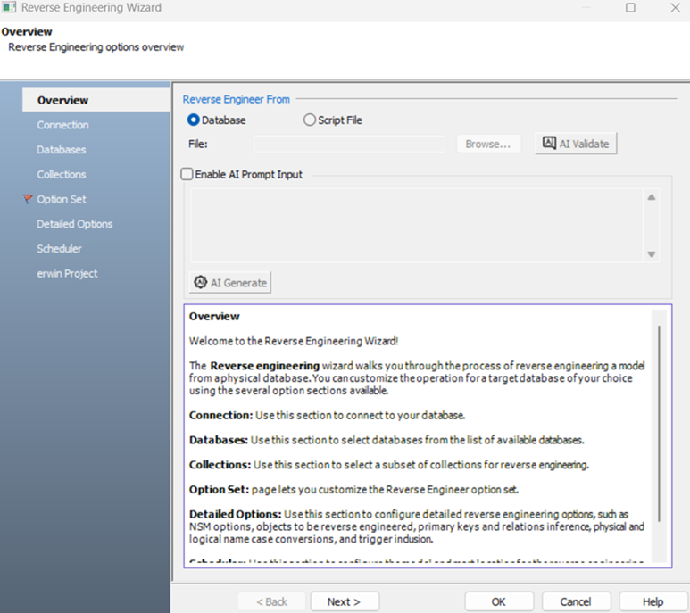This screenshot has height=613, width=690.
Task: Click the AI Generate button icon
Action: pyautogui.click(x=200, y=283)
